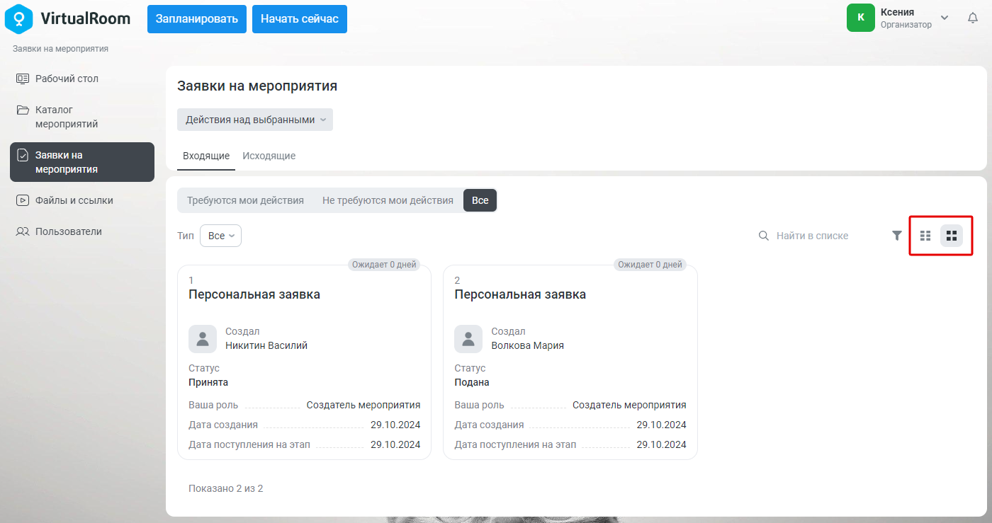The width and height of the screenshot is (992, 523).
Task: Click Показано 2 из 2 text
Action: 226,488
